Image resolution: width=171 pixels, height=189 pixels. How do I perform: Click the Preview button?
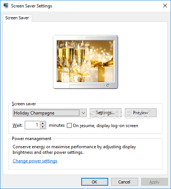[141, 113]
